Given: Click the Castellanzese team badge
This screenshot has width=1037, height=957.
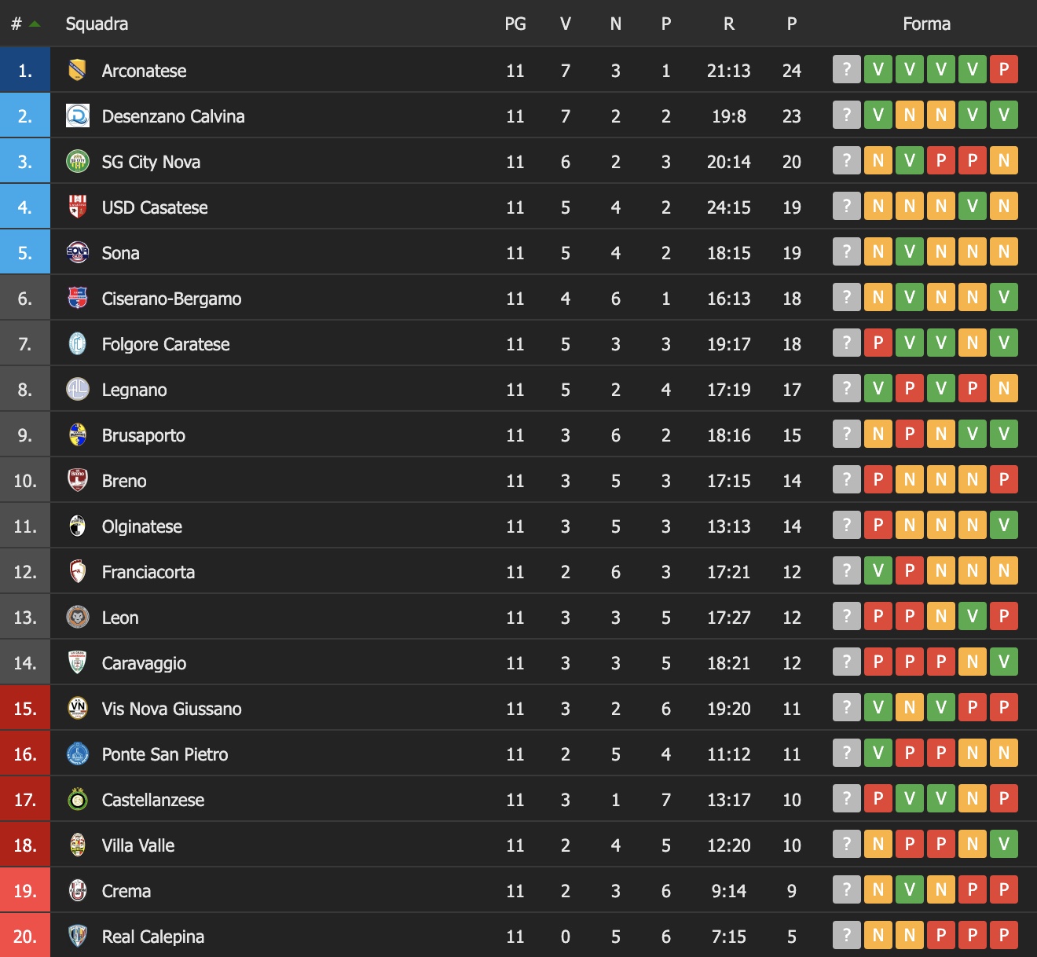Looking at the screenshot, I should [x=77, y=800].
